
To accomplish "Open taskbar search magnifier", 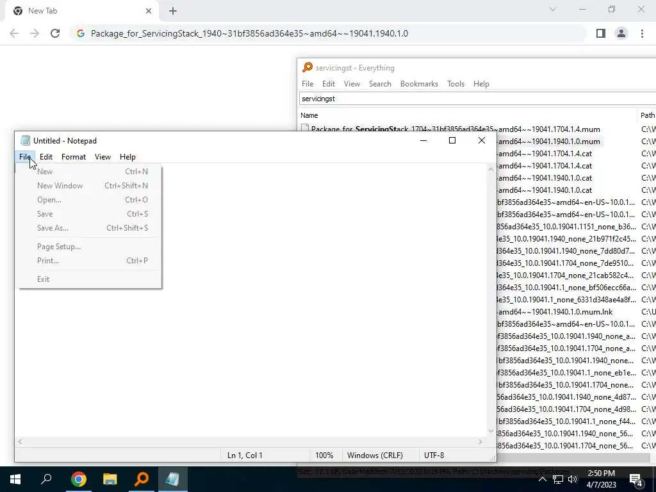I will 46,479.
